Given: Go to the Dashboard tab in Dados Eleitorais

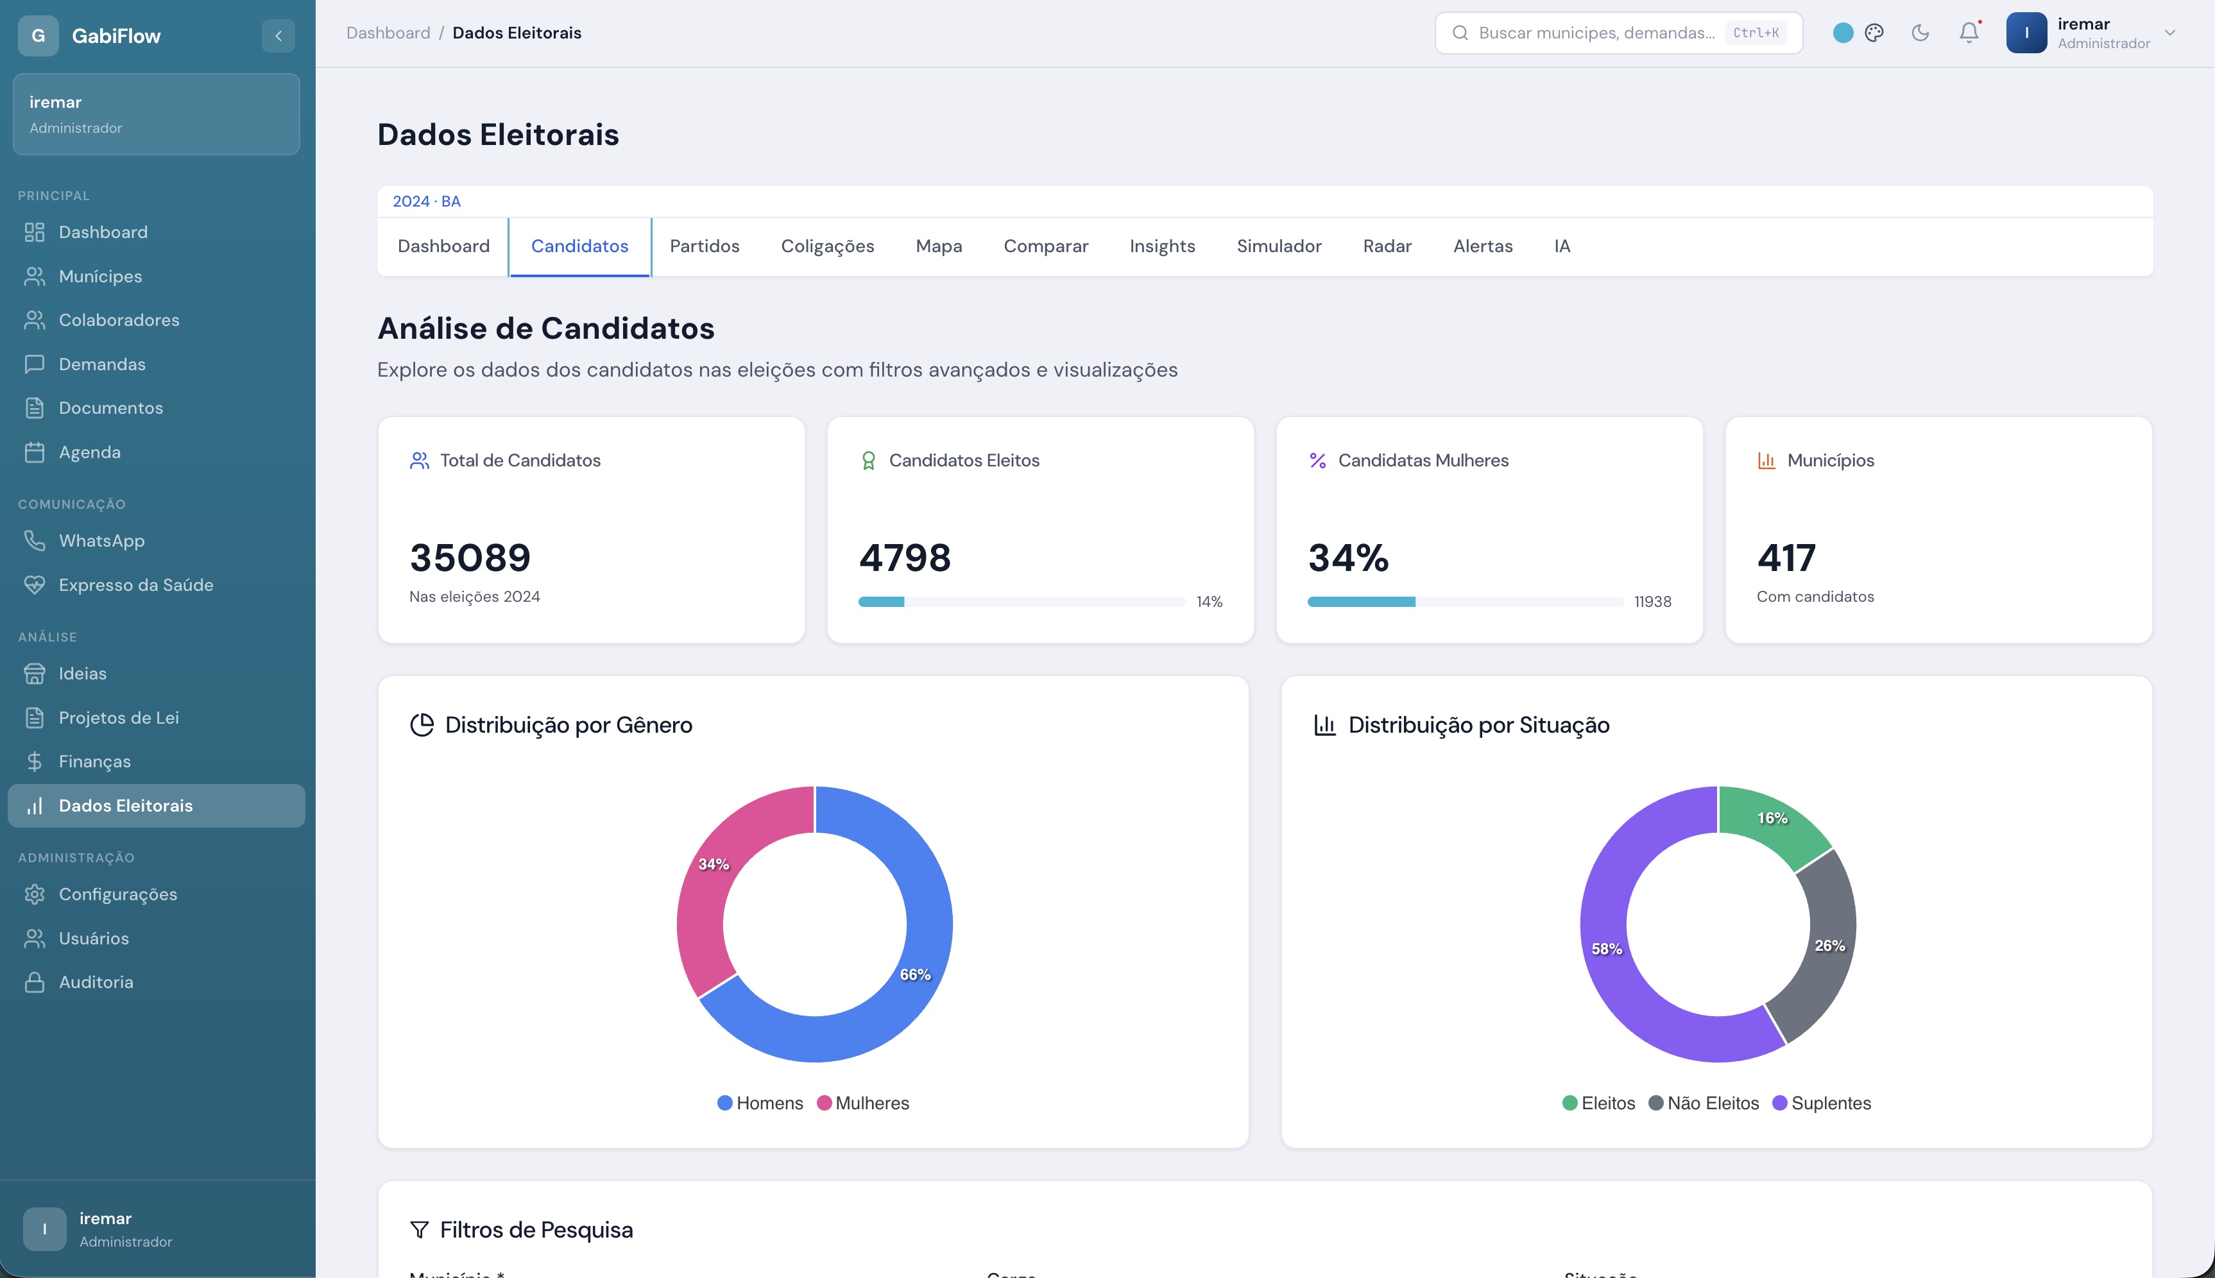Looking at the screenshot, I should [x=444, y=246].
